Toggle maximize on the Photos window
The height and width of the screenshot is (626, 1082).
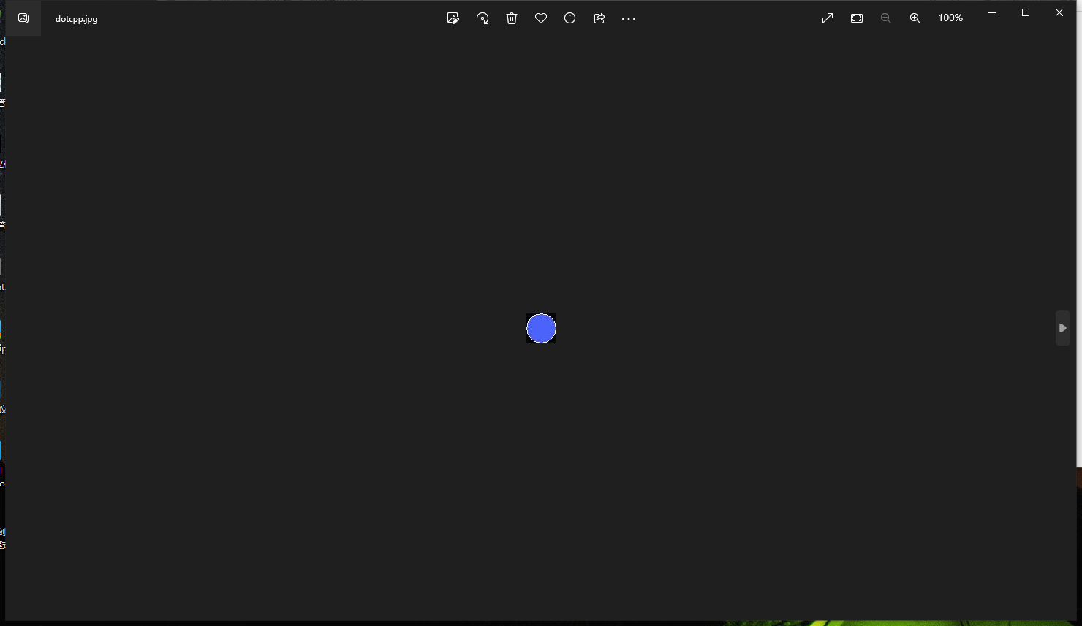pos(1026,12)
